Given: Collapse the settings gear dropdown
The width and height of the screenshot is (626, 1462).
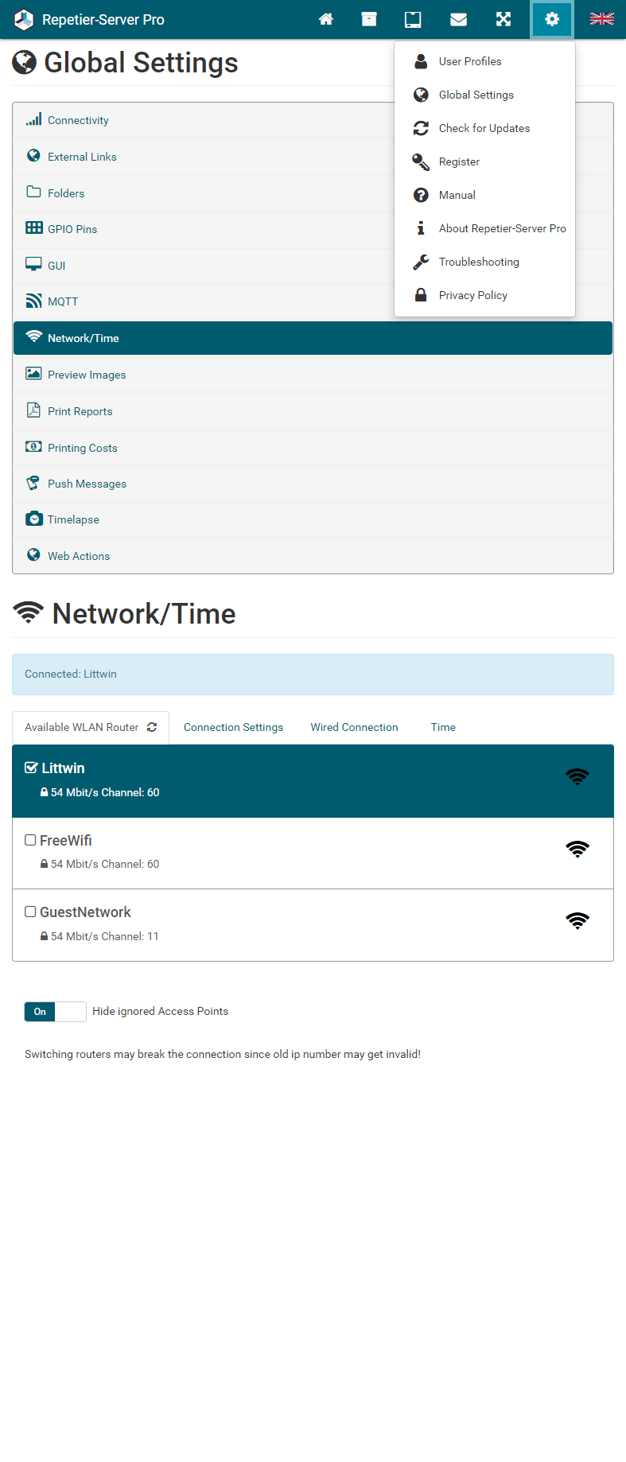Looking at the screenshot, I should tap(552, 20).
